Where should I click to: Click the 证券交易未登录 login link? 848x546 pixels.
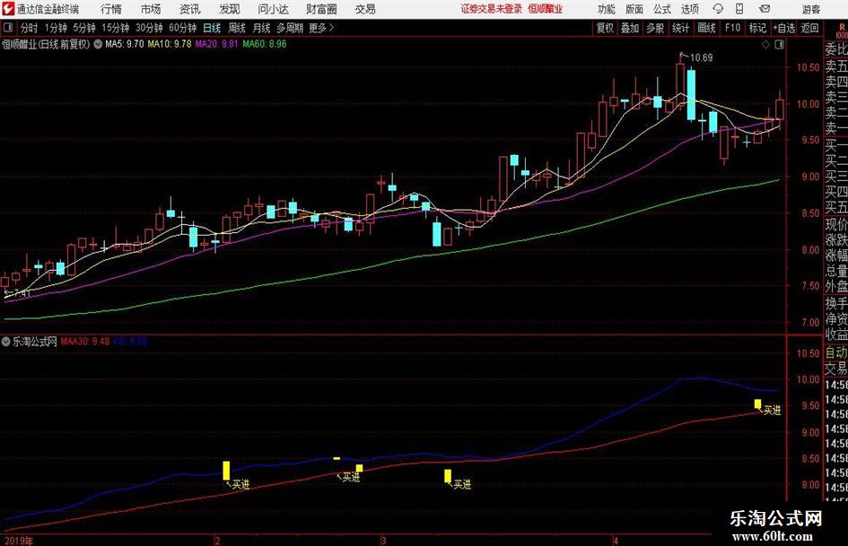(491, 9)
